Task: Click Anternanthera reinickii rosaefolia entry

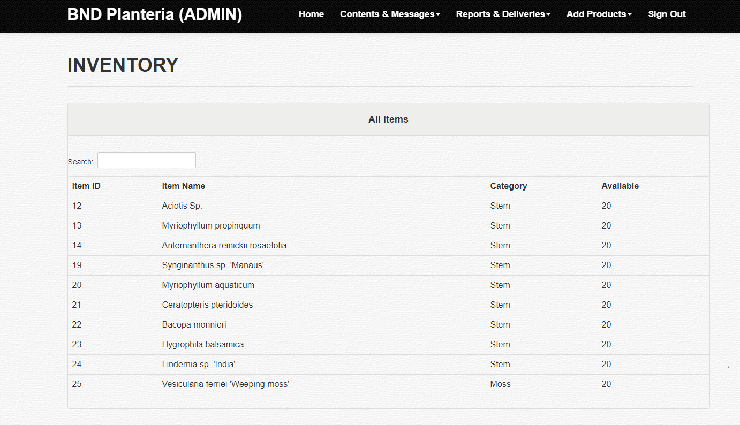Action: (x=224, y=246)
